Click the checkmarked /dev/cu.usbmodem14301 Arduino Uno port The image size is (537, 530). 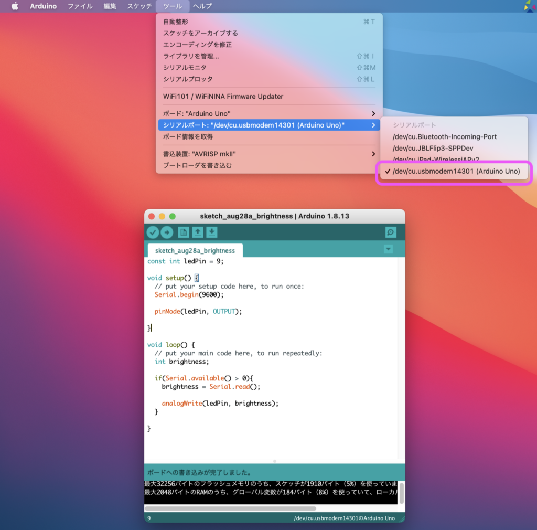pos(455,172)
